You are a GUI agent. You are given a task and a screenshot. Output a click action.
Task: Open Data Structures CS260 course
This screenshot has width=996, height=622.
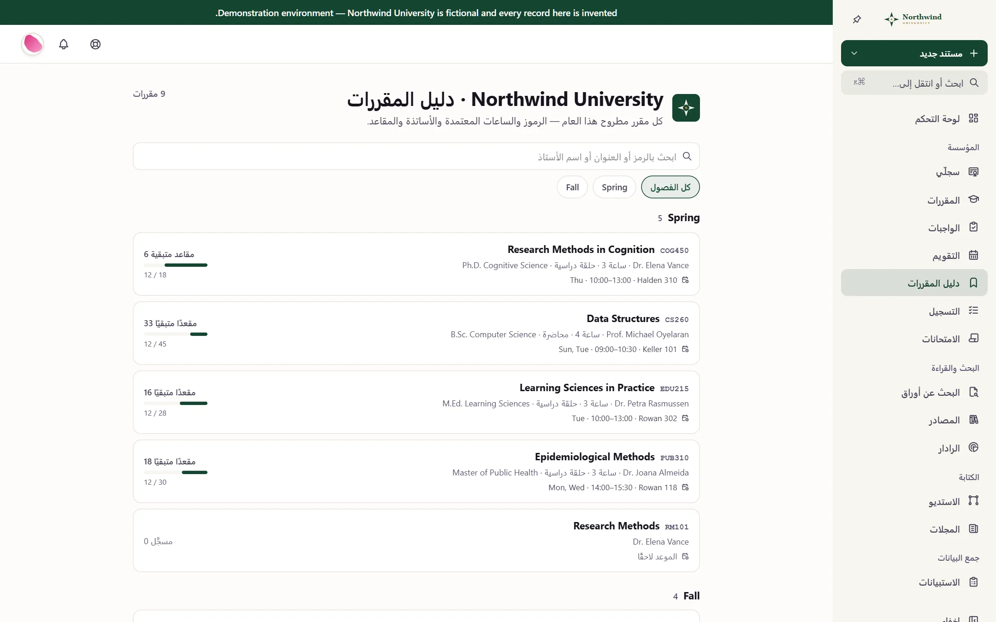point(416,333)
